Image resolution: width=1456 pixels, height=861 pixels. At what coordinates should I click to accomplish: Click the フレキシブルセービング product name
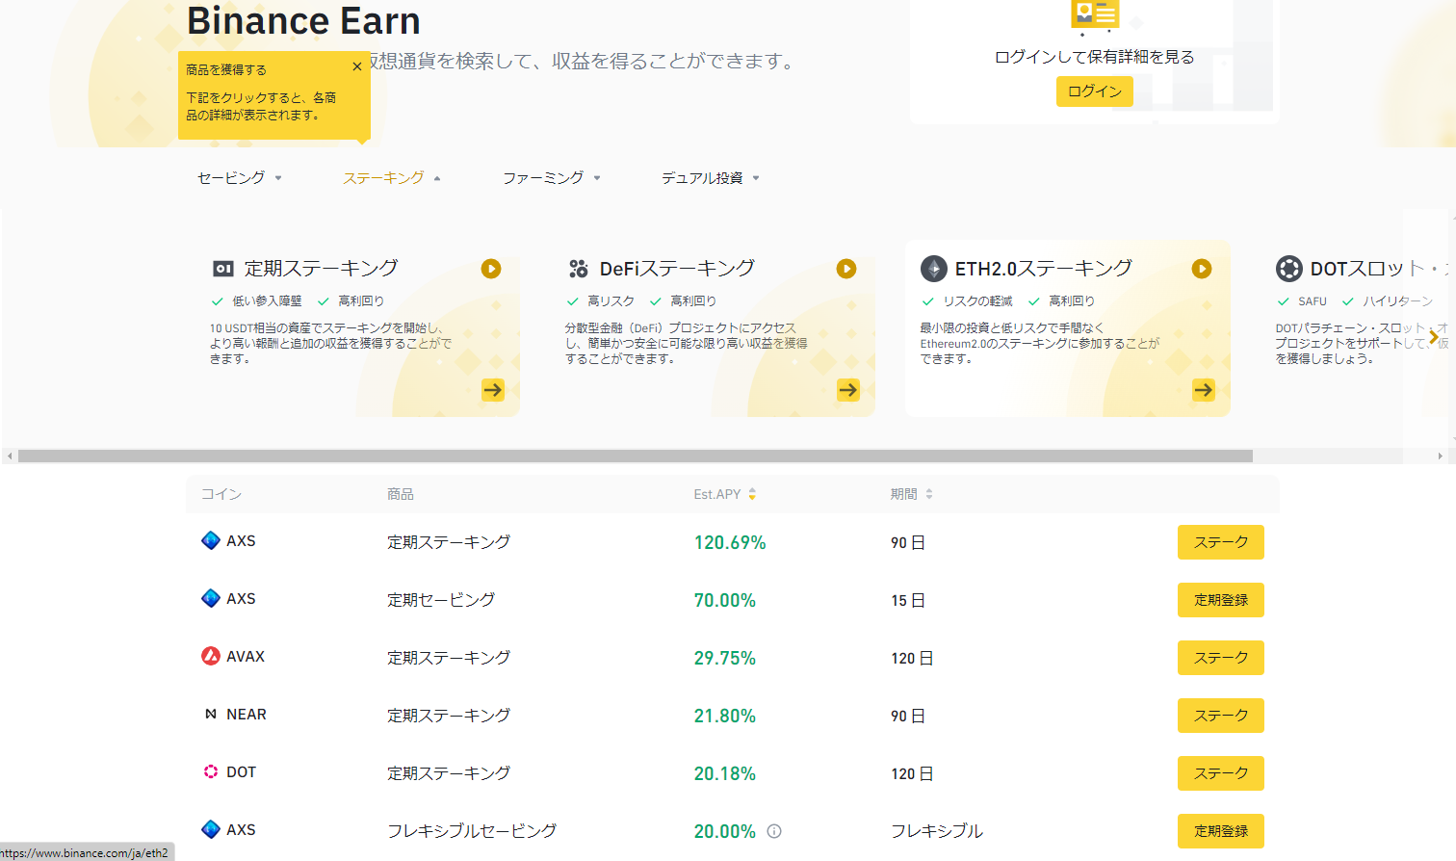[x=472, y=831]
